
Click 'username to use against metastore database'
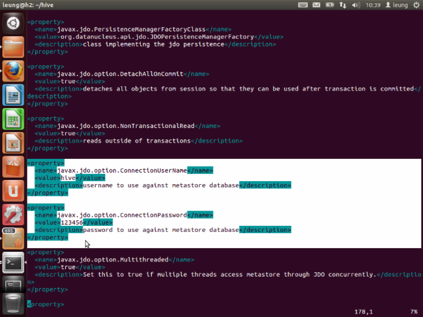(x=161, y=185)
